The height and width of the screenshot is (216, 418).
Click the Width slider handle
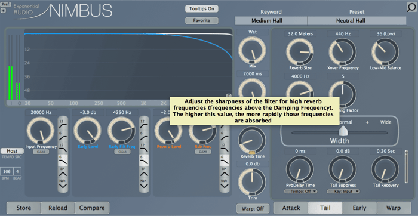pyautogui.click(x=343, y=131)
